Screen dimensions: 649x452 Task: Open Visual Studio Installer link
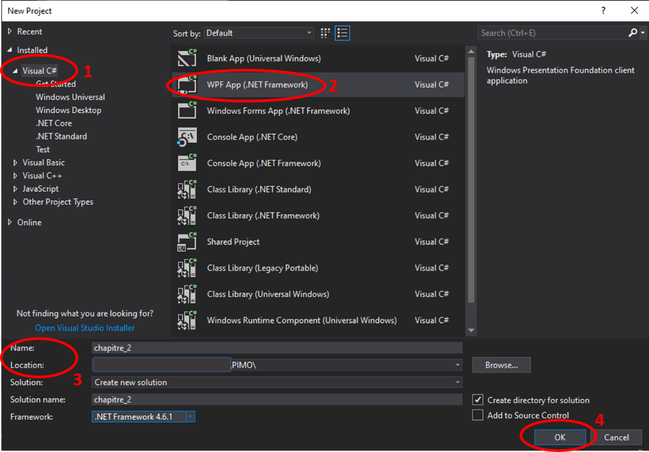click(85, 328)
